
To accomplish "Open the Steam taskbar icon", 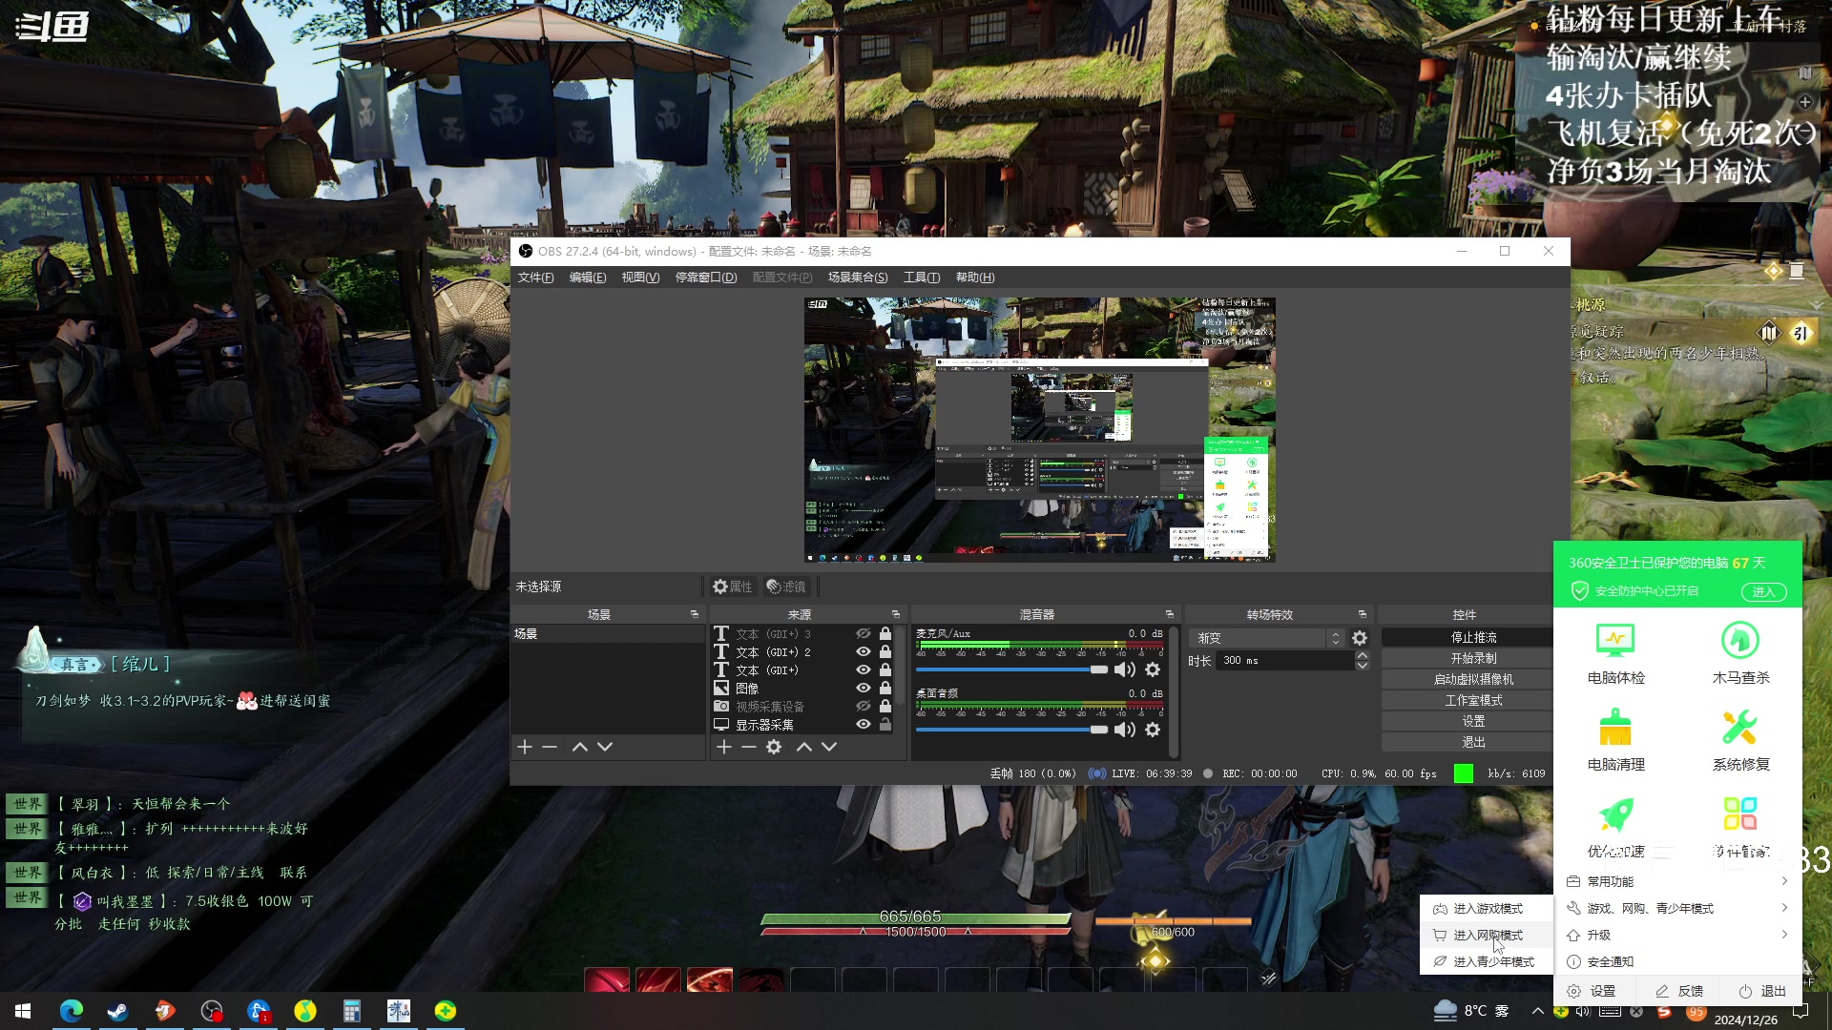I will click(x=118, y=1011).
